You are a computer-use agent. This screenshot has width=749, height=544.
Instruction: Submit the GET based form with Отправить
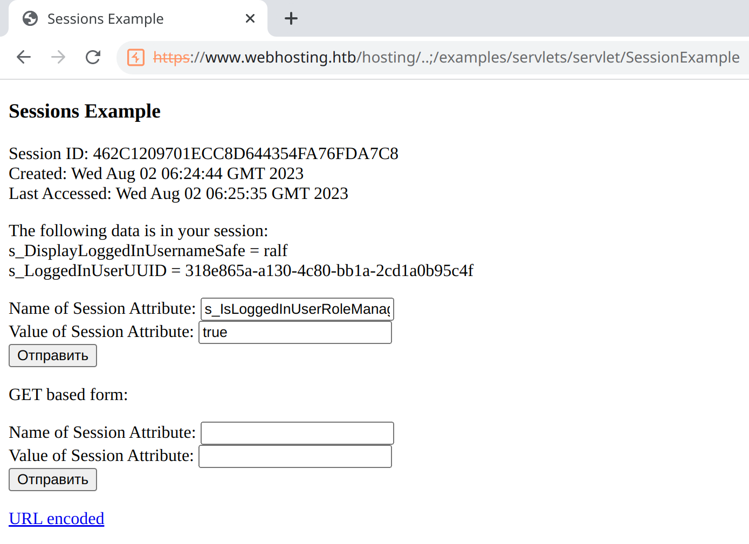click(53, 480)
